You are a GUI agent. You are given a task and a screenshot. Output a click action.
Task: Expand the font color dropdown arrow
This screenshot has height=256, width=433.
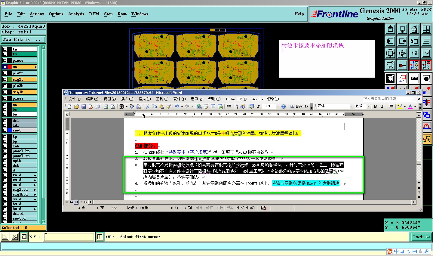click(415, 106)
